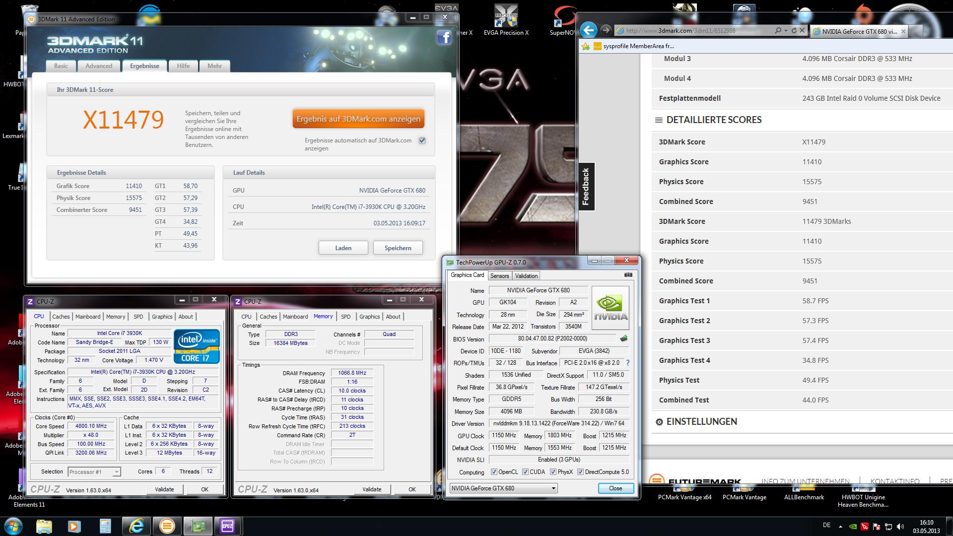953x536 pixels.
Task: Open Windows Media Player from taskbar
Action: (74, 526)
